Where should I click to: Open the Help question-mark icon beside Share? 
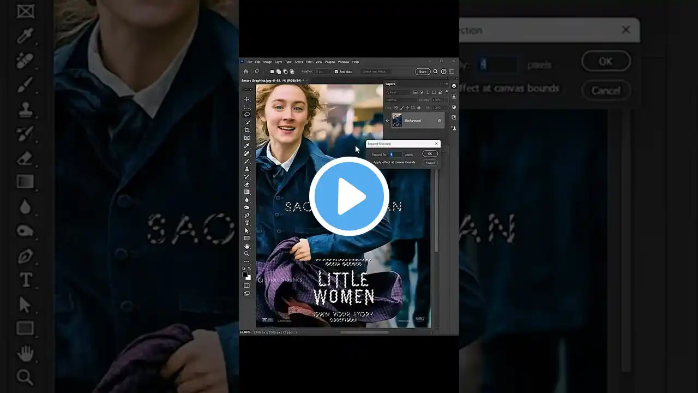[443, 72]
